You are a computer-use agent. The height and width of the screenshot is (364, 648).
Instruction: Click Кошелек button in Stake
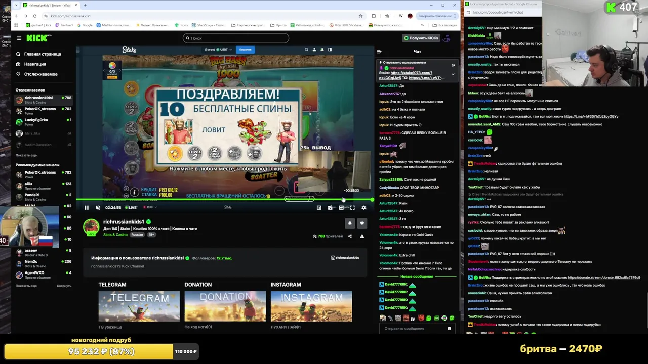(x=245, y=50)
